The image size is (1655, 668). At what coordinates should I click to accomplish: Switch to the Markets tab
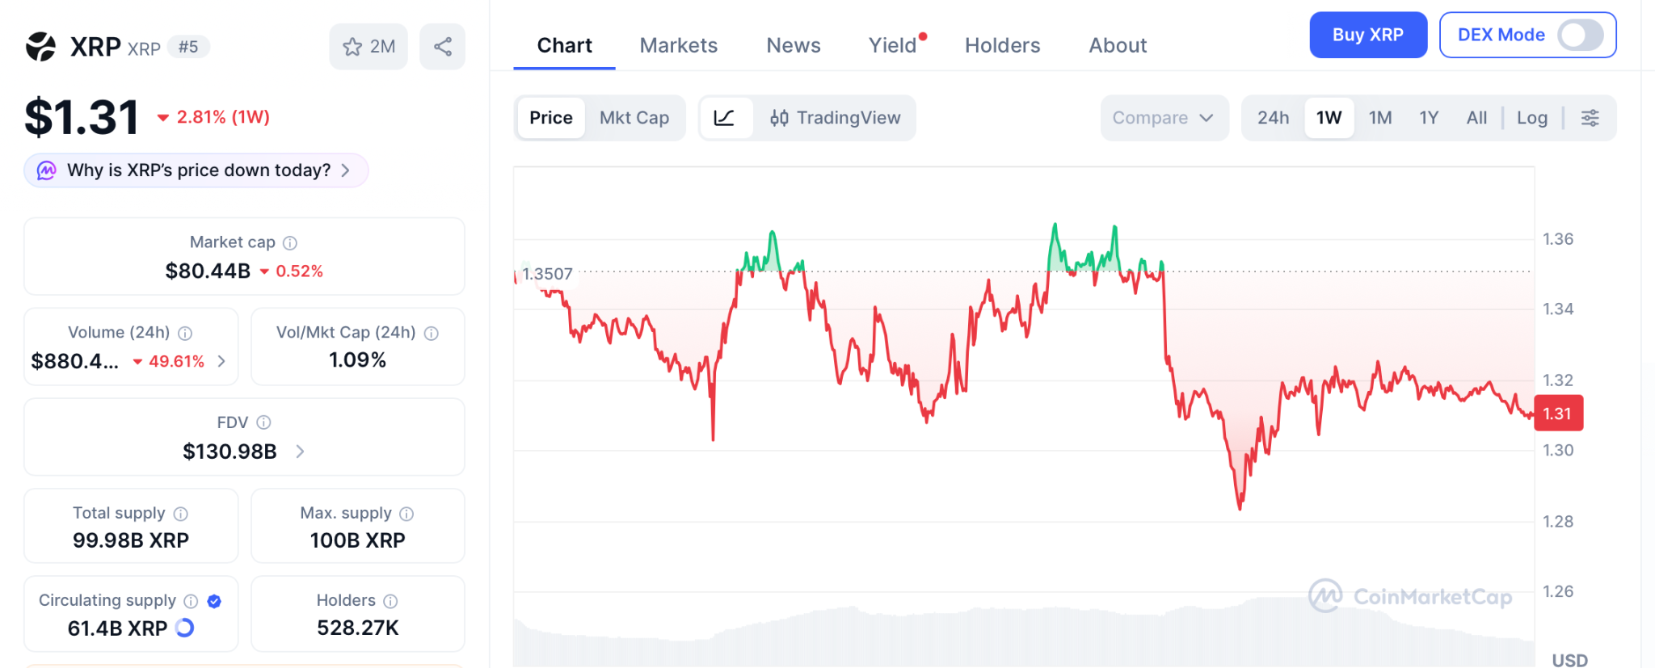point(679,45)
